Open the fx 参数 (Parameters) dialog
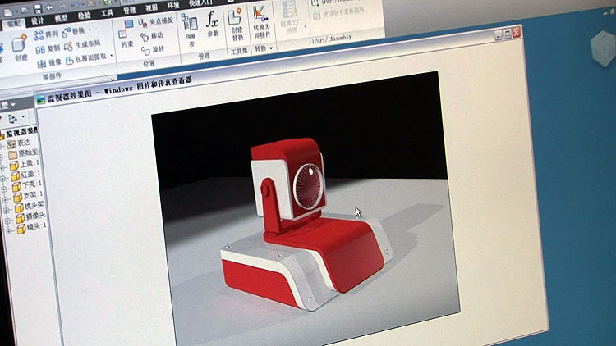Image resolution: width=616 pixels, height=346 pixels. point(213,26)
